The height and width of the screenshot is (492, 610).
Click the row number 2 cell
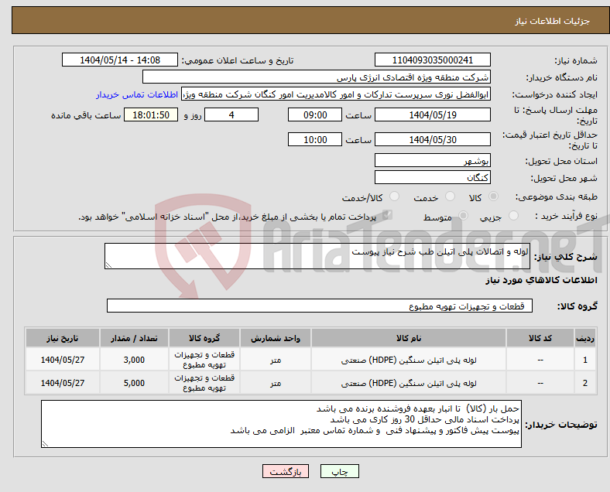coord(584,383)
